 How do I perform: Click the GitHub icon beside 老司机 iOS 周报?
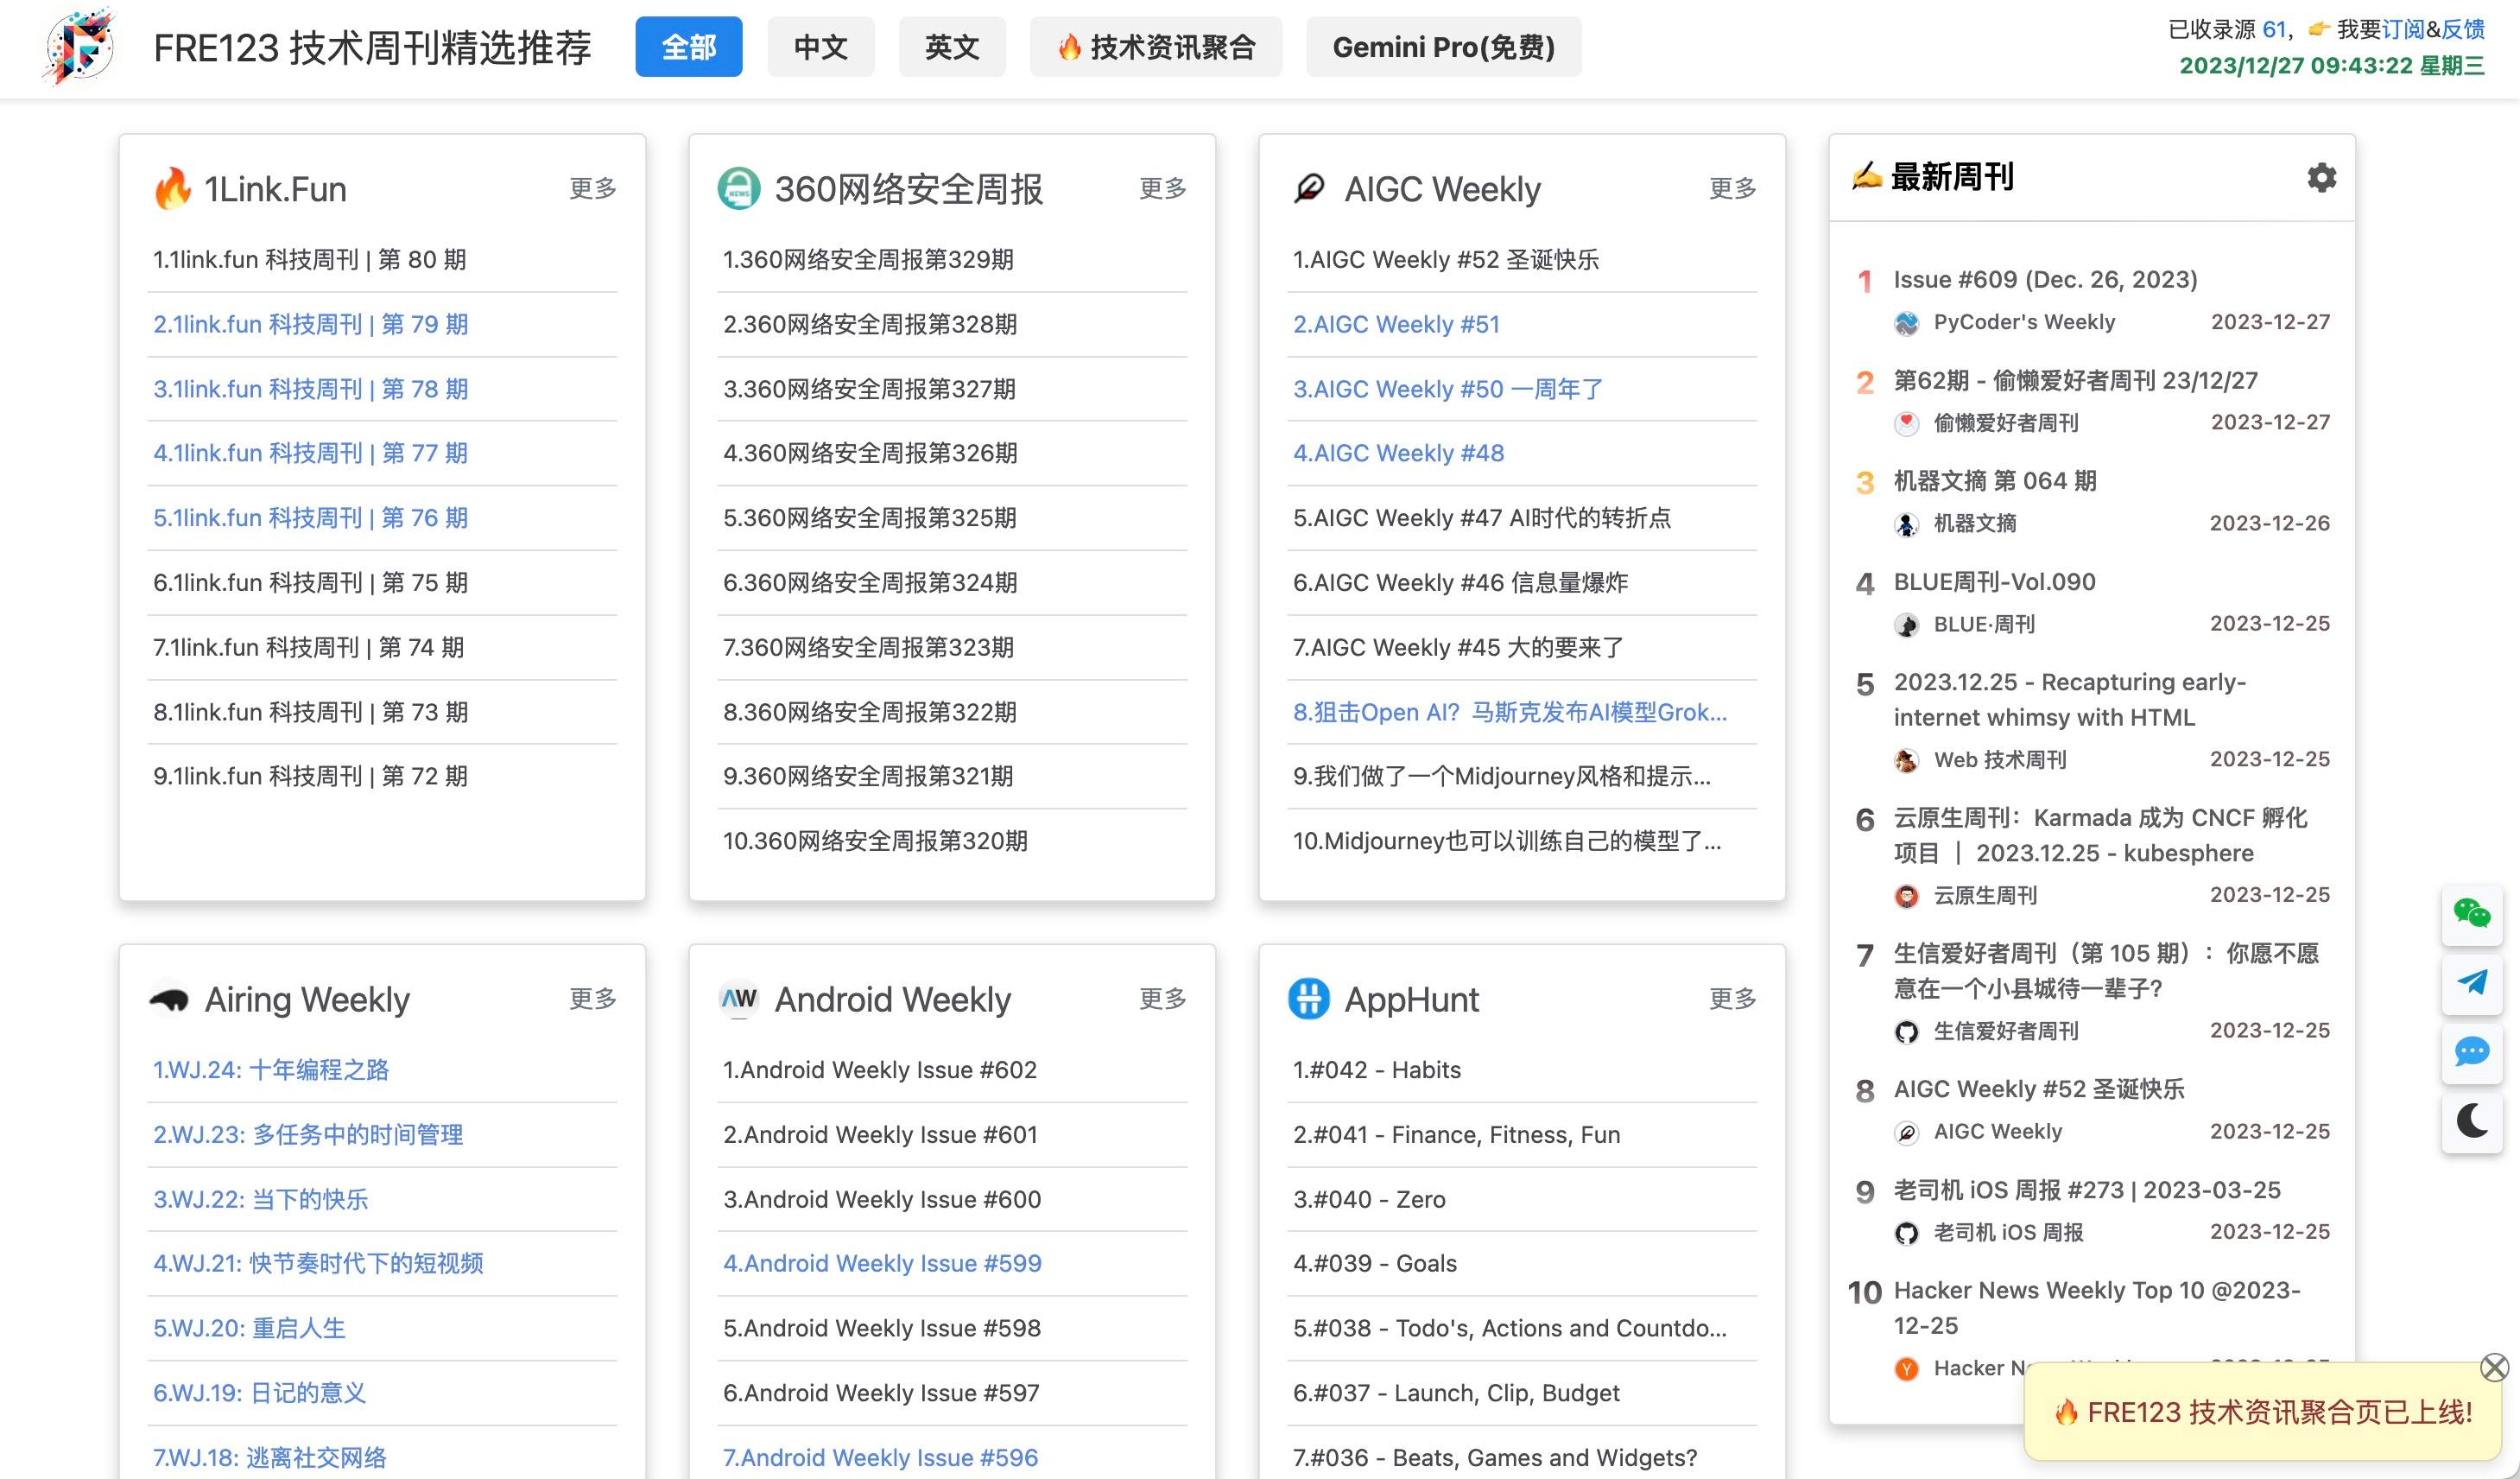pyautogui.click(x=1907, y=1232)
